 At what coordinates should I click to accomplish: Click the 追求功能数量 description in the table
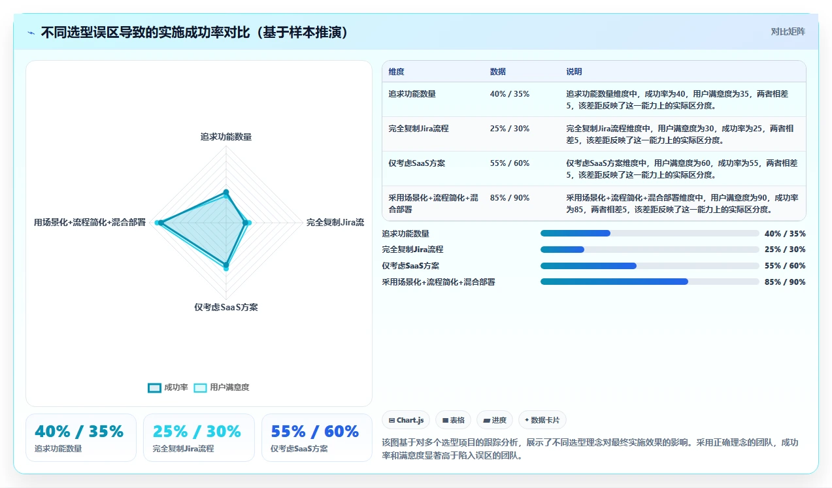pos(682,99)
